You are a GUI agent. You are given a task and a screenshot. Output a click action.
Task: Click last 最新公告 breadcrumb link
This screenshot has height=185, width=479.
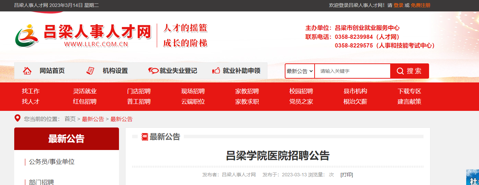coord(121,119)
